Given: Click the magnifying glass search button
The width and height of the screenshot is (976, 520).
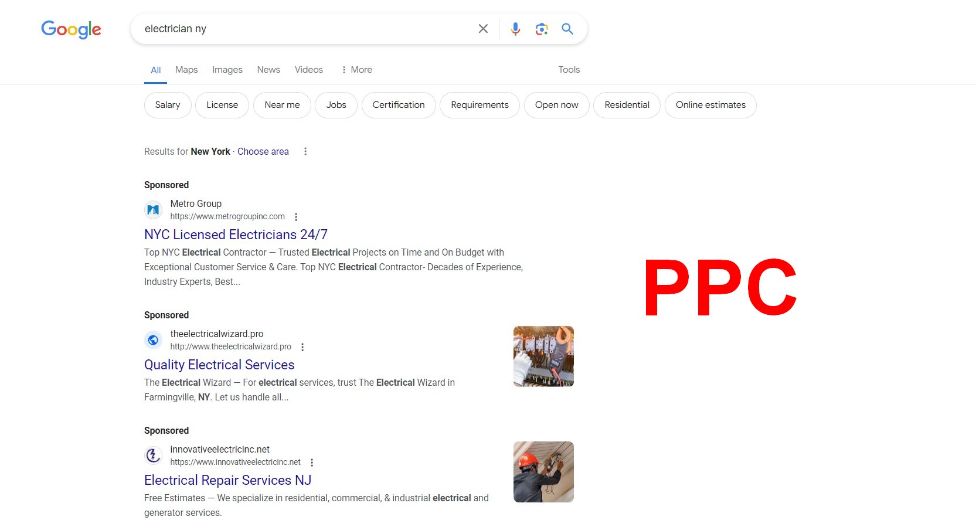Looking at the screenshot, I should tap(567, 29).
